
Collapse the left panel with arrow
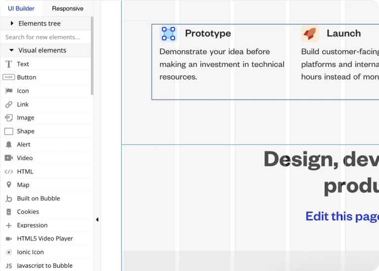pos(97,220)
